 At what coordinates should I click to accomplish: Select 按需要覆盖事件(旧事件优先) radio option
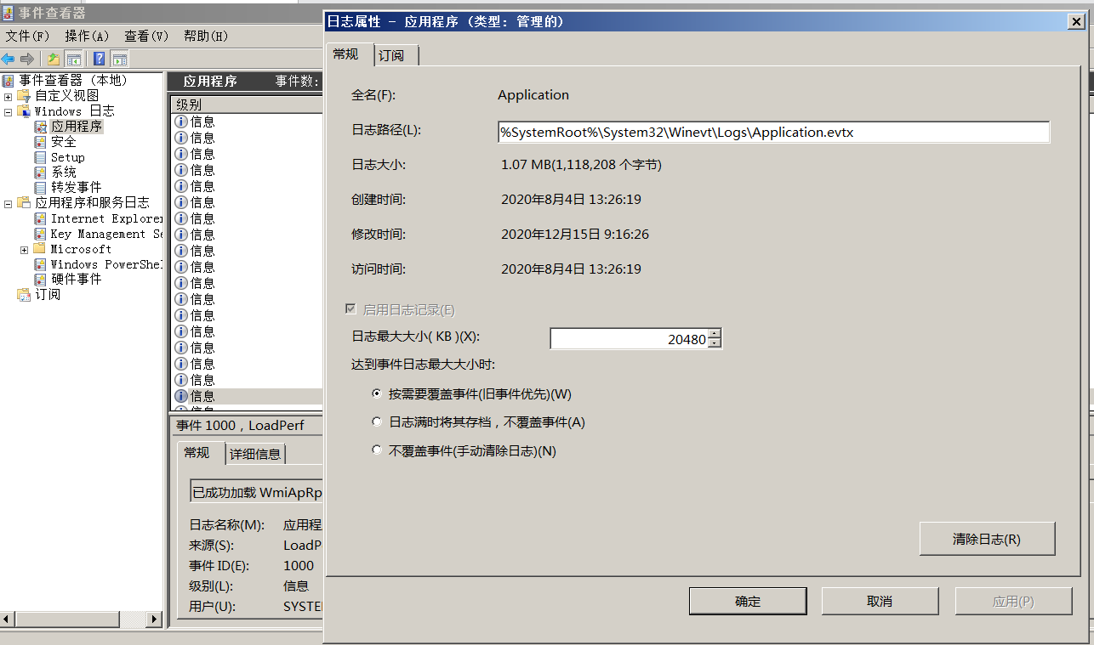coord(377,394)
